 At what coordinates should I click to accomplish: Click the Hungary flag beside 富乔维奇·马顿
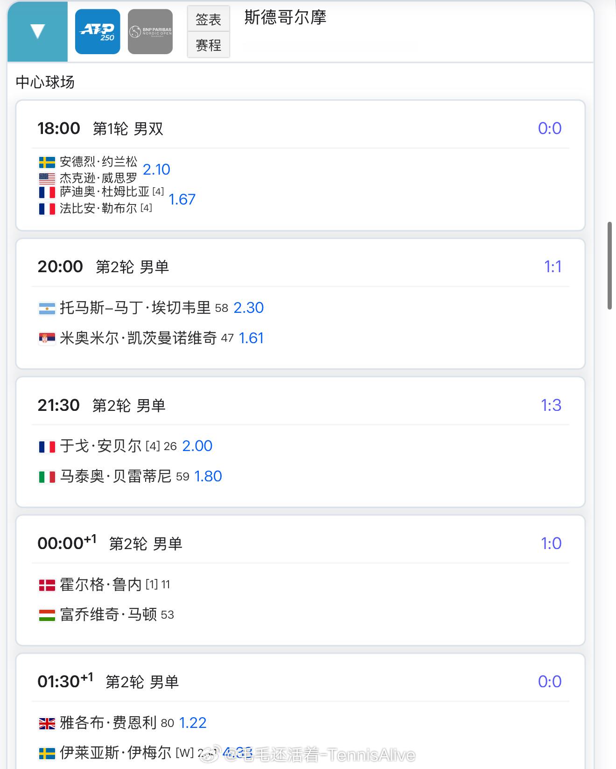47,615
